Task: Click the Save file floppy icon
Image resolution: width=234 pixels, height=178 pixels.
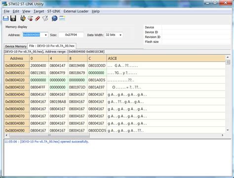Action: coord(13,18)
